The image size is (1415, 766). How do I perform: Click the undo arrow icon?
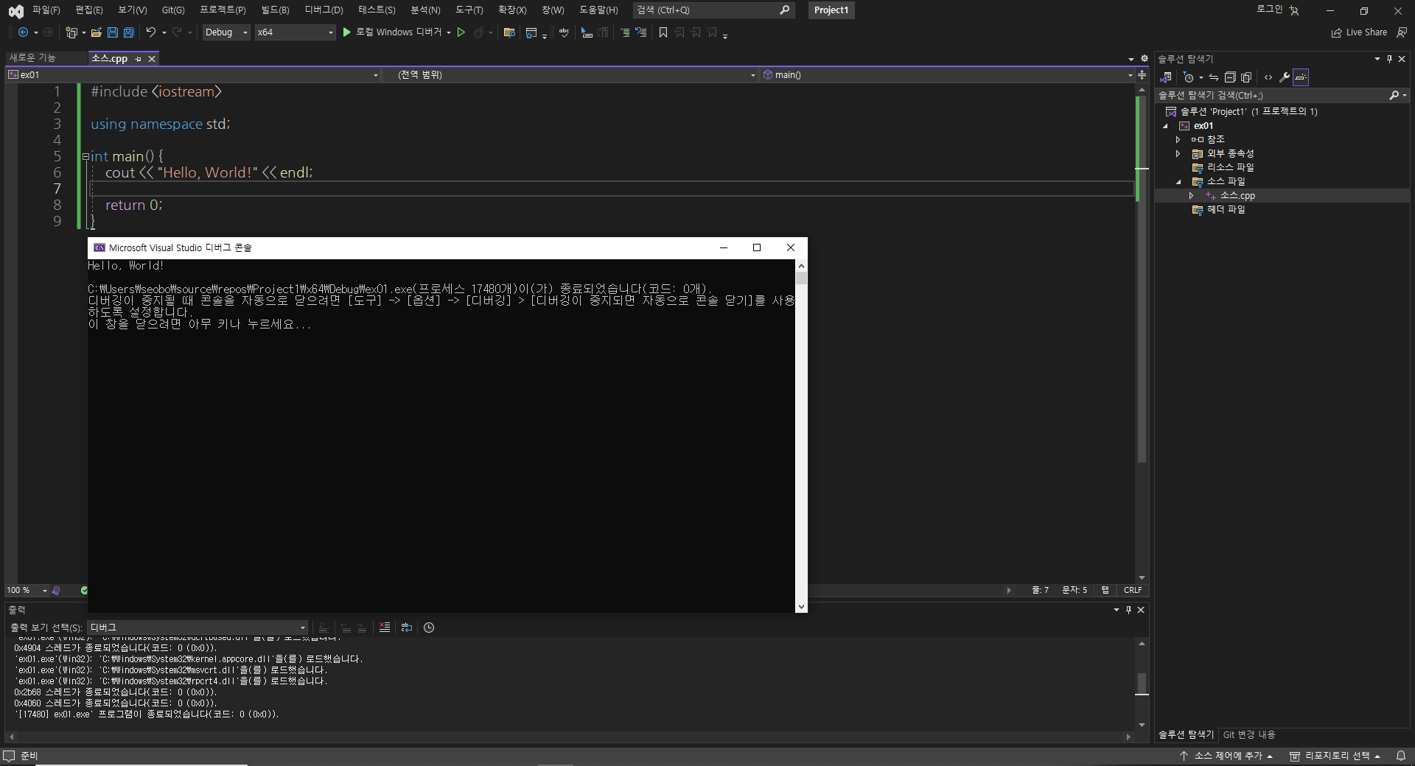coord(151,32)
